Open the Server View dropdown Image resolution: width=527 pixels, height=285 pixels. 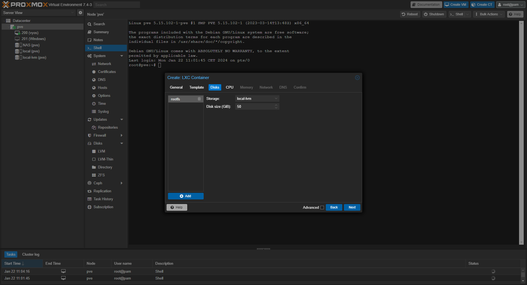tap(38, 13)
